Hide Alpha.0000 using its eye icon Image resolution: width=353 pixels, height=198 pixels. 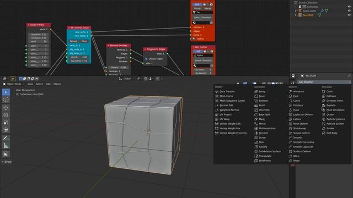[349, 11]
